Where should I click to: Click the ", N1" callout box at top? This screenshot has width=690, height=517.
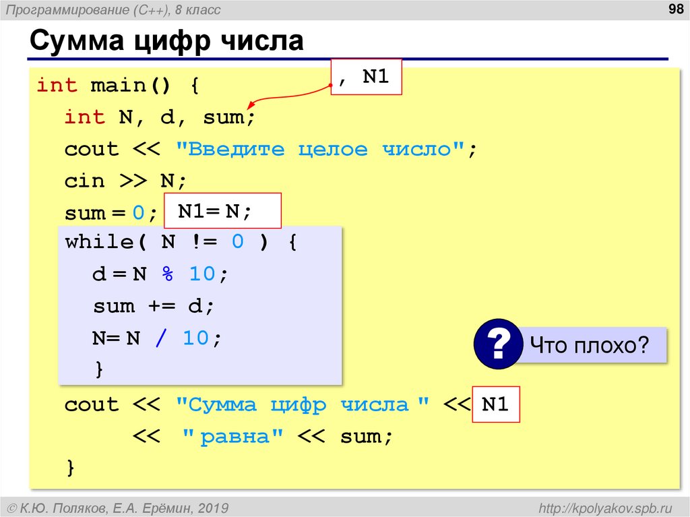[x=366, y=77]
